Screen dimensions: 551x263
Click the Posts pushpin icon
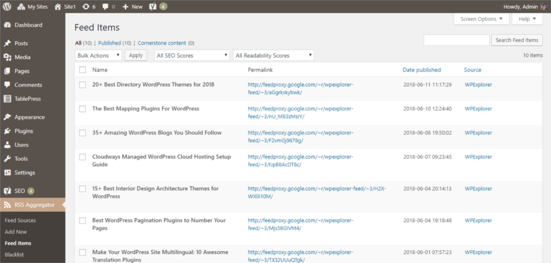[7, 43]
